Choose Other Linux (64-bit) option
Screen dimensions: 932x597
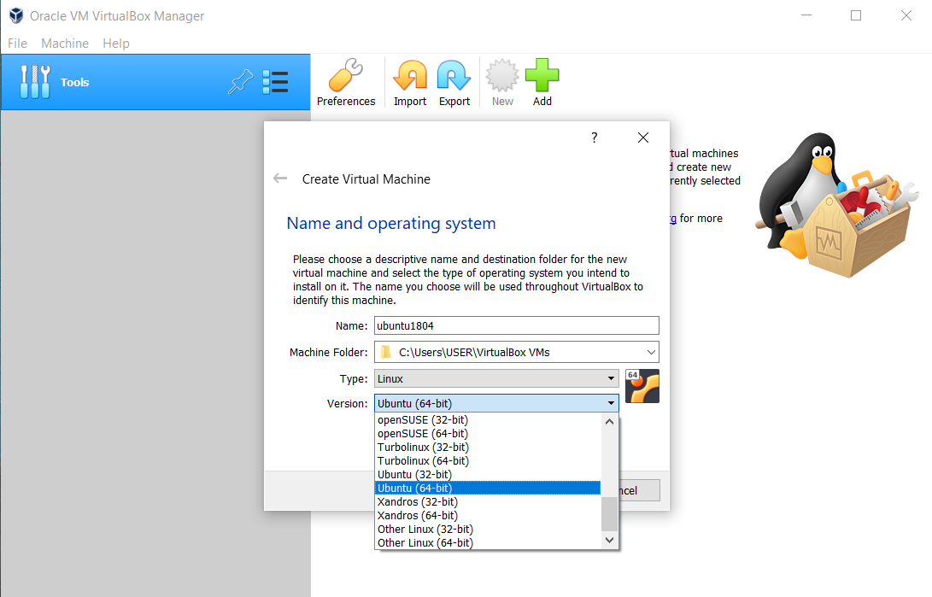(x=425, y=542)
